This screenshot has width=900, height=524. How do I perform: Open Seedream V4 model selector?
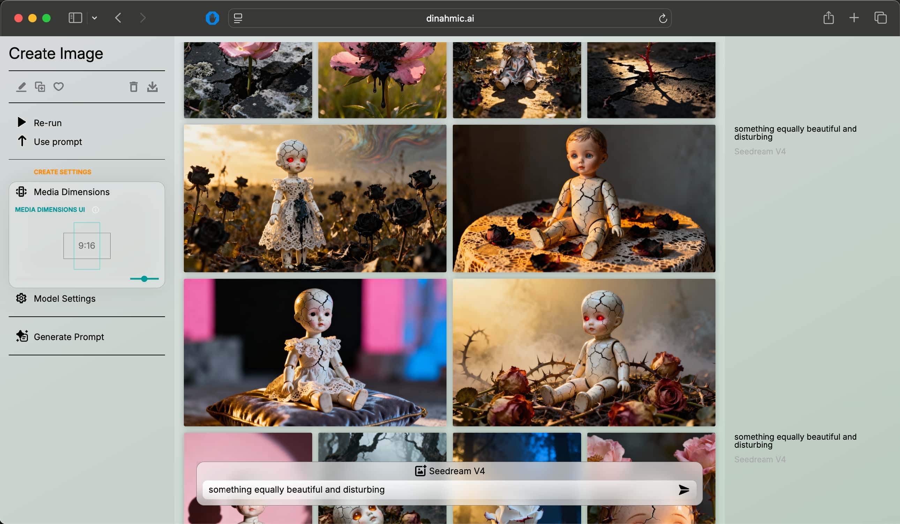pos(450,471)
